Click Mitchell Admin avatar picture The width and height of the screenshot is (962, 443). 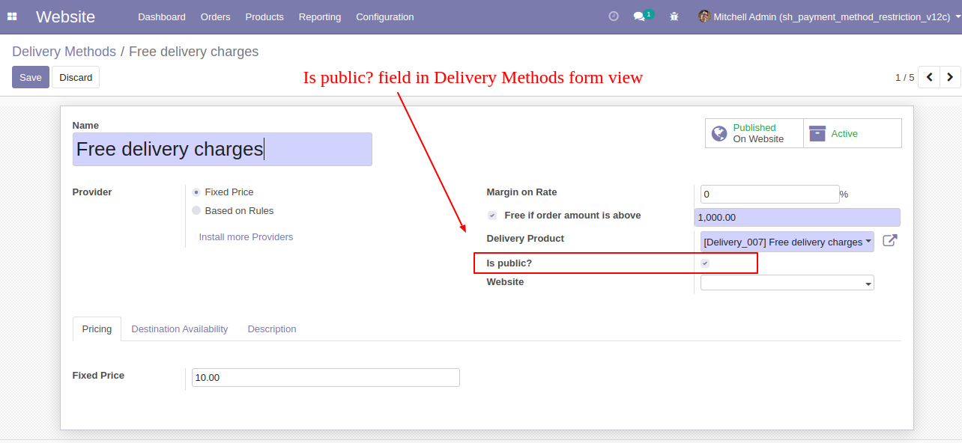coord(704,16)
